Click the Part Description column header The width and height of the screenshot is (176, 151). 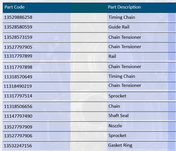[x=124, y=7]
